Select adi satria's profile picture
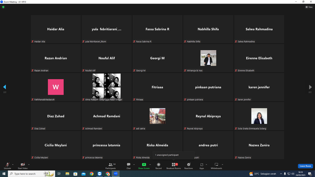The width and height of the screenshot is (315, 177). [x=157, y=116]
